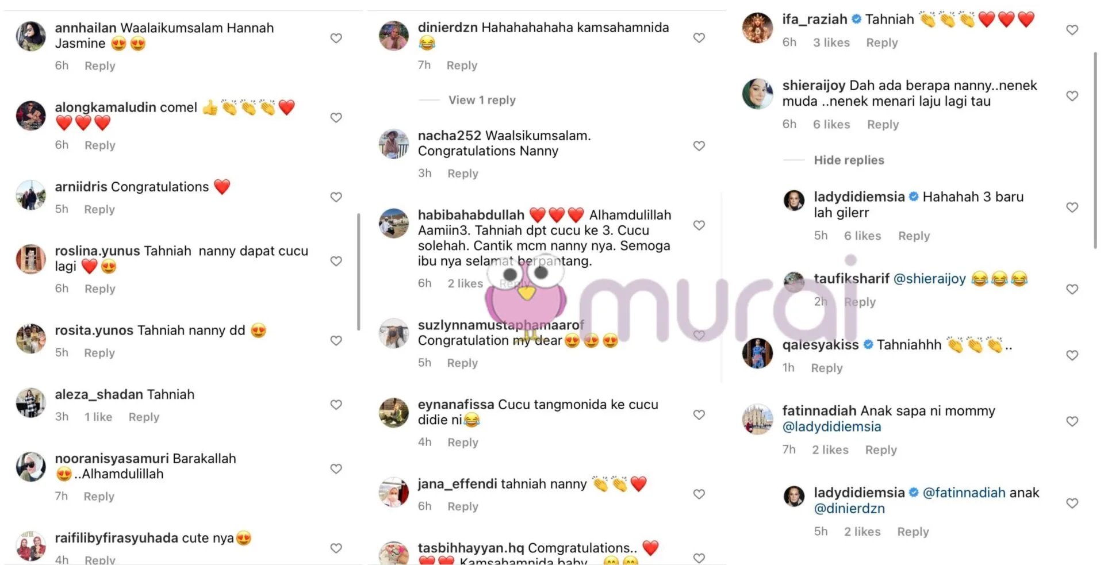The height and width of the screenshot is (565, 1104).
Task: Reply to nacha252's Congratulations Nanny comment
Action: coord(463,174)
